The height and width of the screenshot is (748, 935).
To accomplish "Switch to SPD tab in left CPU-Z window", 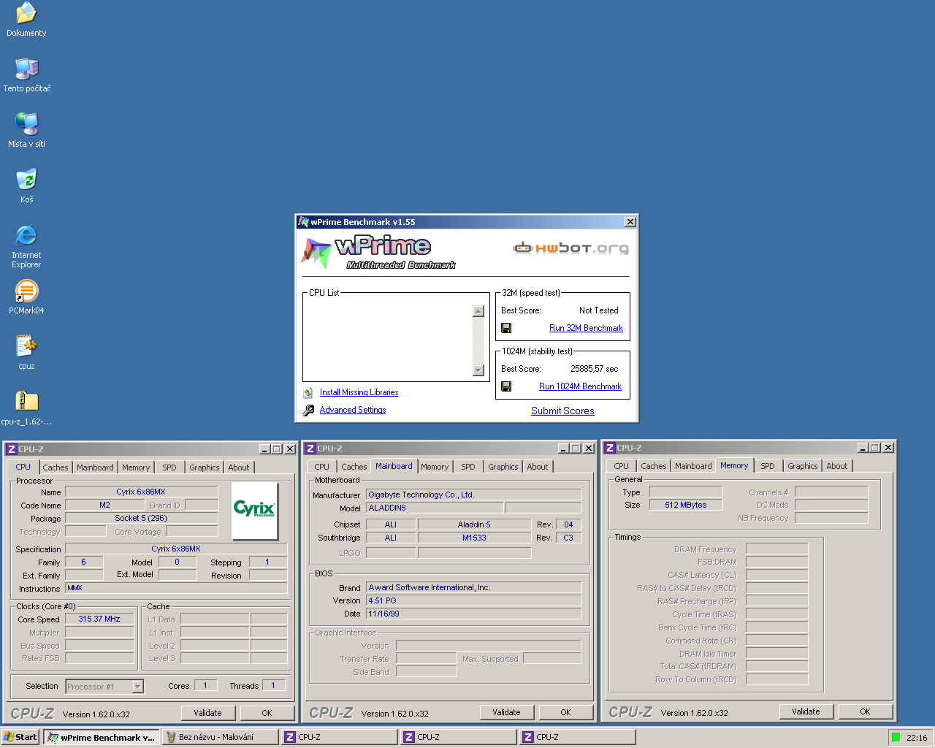I will click(x=169, y=467).
